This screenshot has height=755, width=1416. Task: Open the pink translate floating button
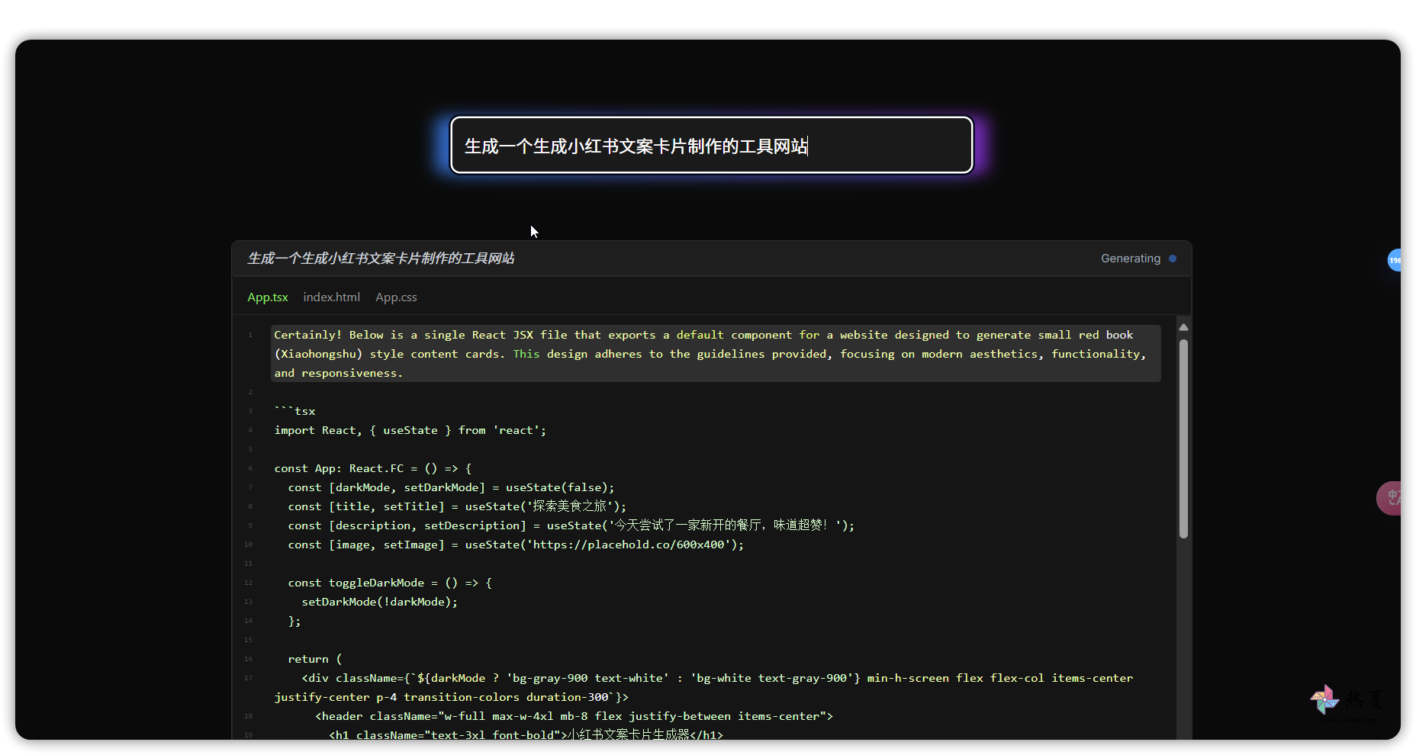1390,498
